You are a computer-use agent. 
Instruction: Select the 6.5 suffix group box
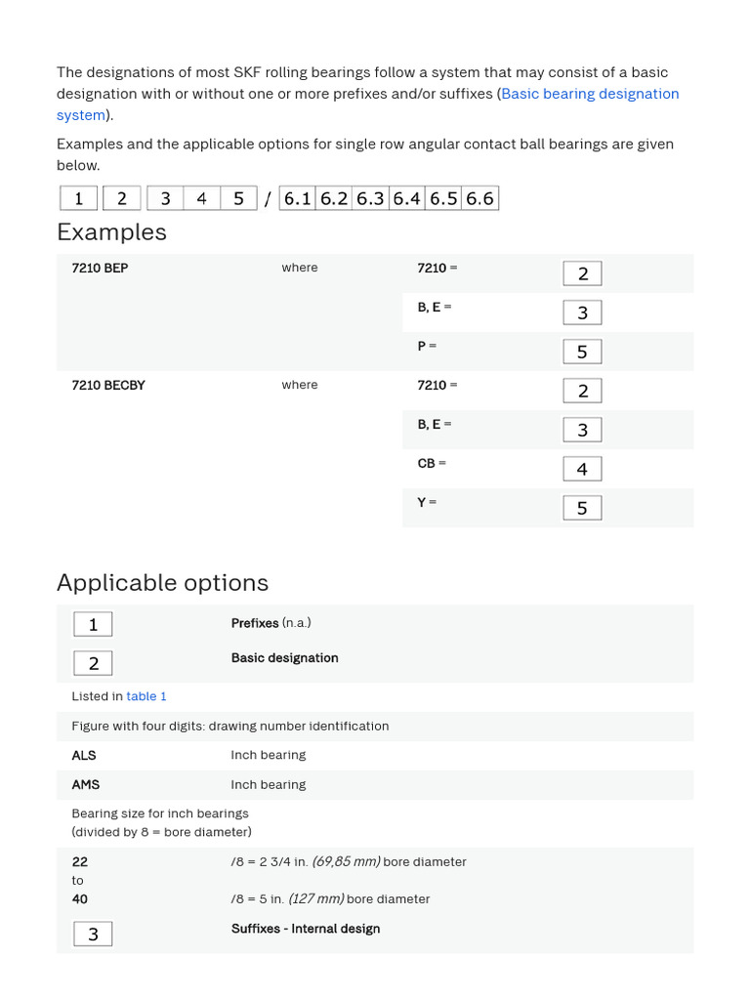click(x=443, y=198)
